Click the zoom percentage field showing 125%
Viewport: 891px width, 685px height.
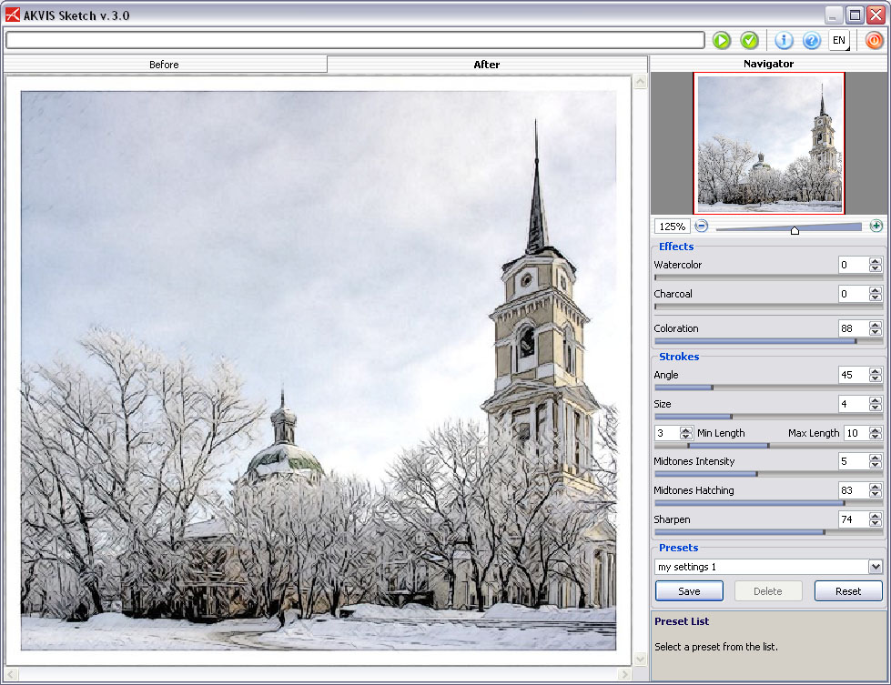point(673,227)
